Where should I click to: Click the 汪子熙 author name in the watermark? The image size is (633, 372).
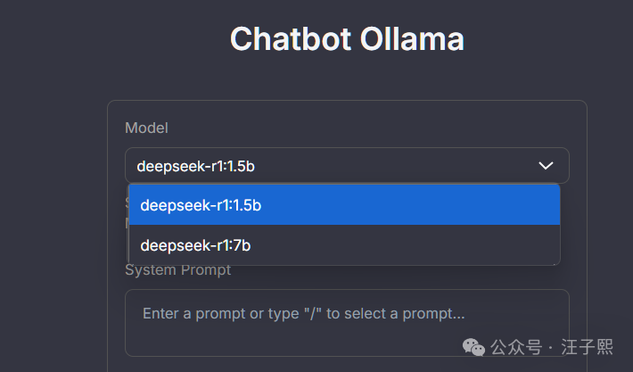587,347
